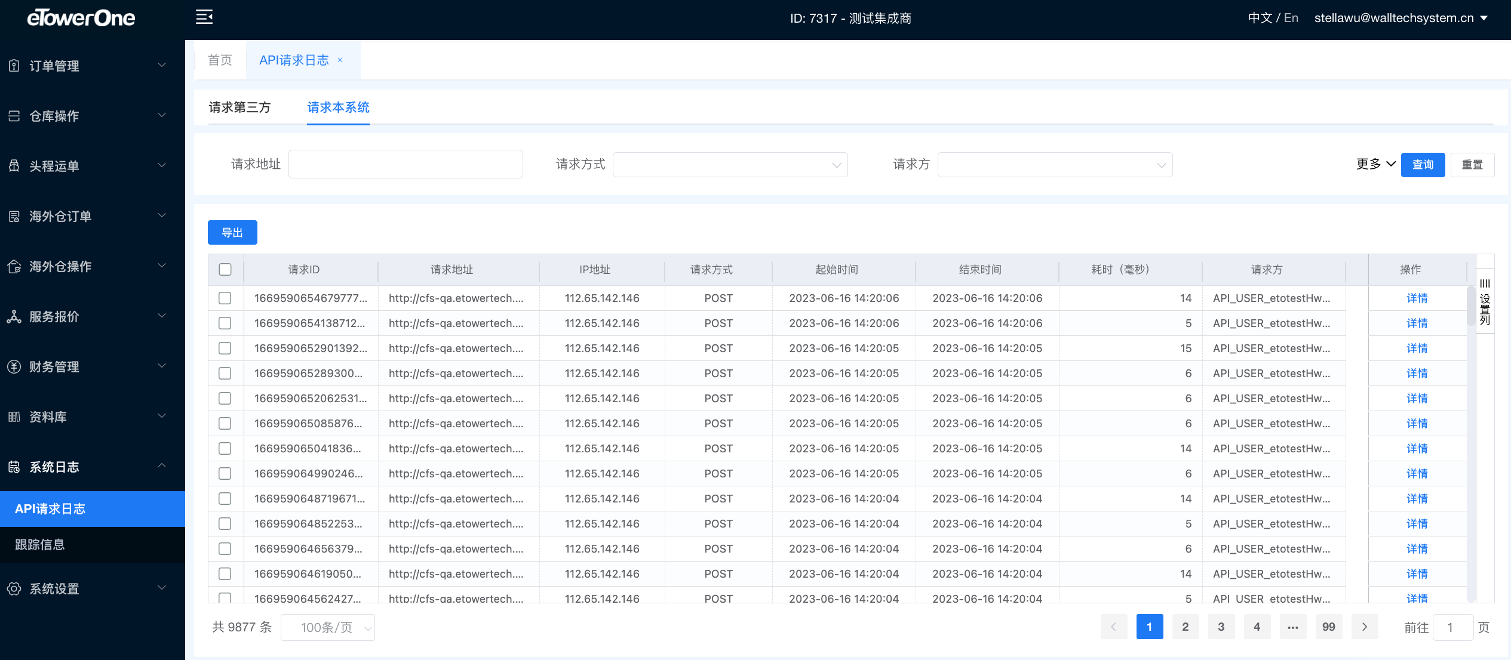Check the row for request 1669590648719671...
1511x660 pixels.
225,498
